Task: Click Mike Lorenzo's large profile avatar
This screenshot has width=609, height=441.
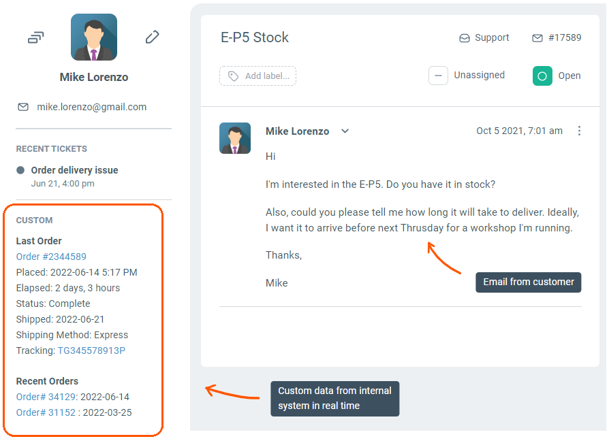Action: 94,37
